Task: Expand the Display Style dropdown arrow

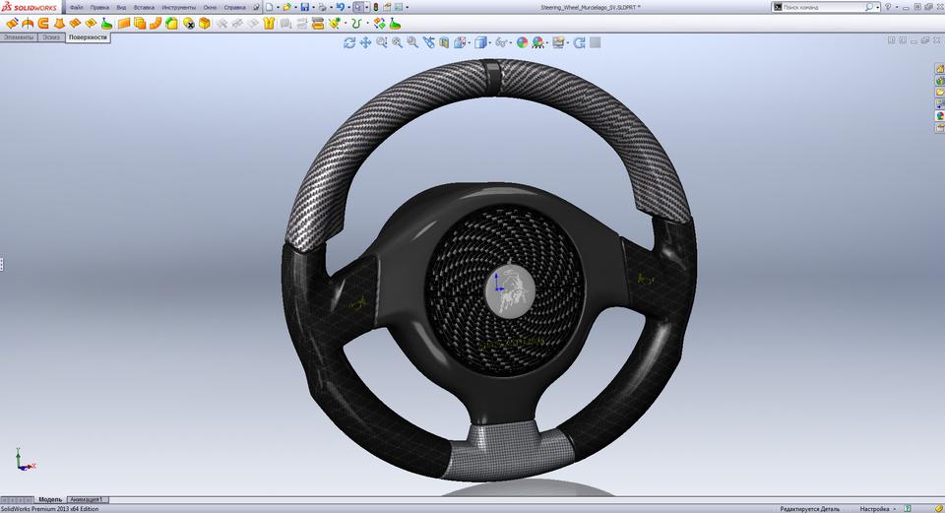Action: [x=490, y=42]
